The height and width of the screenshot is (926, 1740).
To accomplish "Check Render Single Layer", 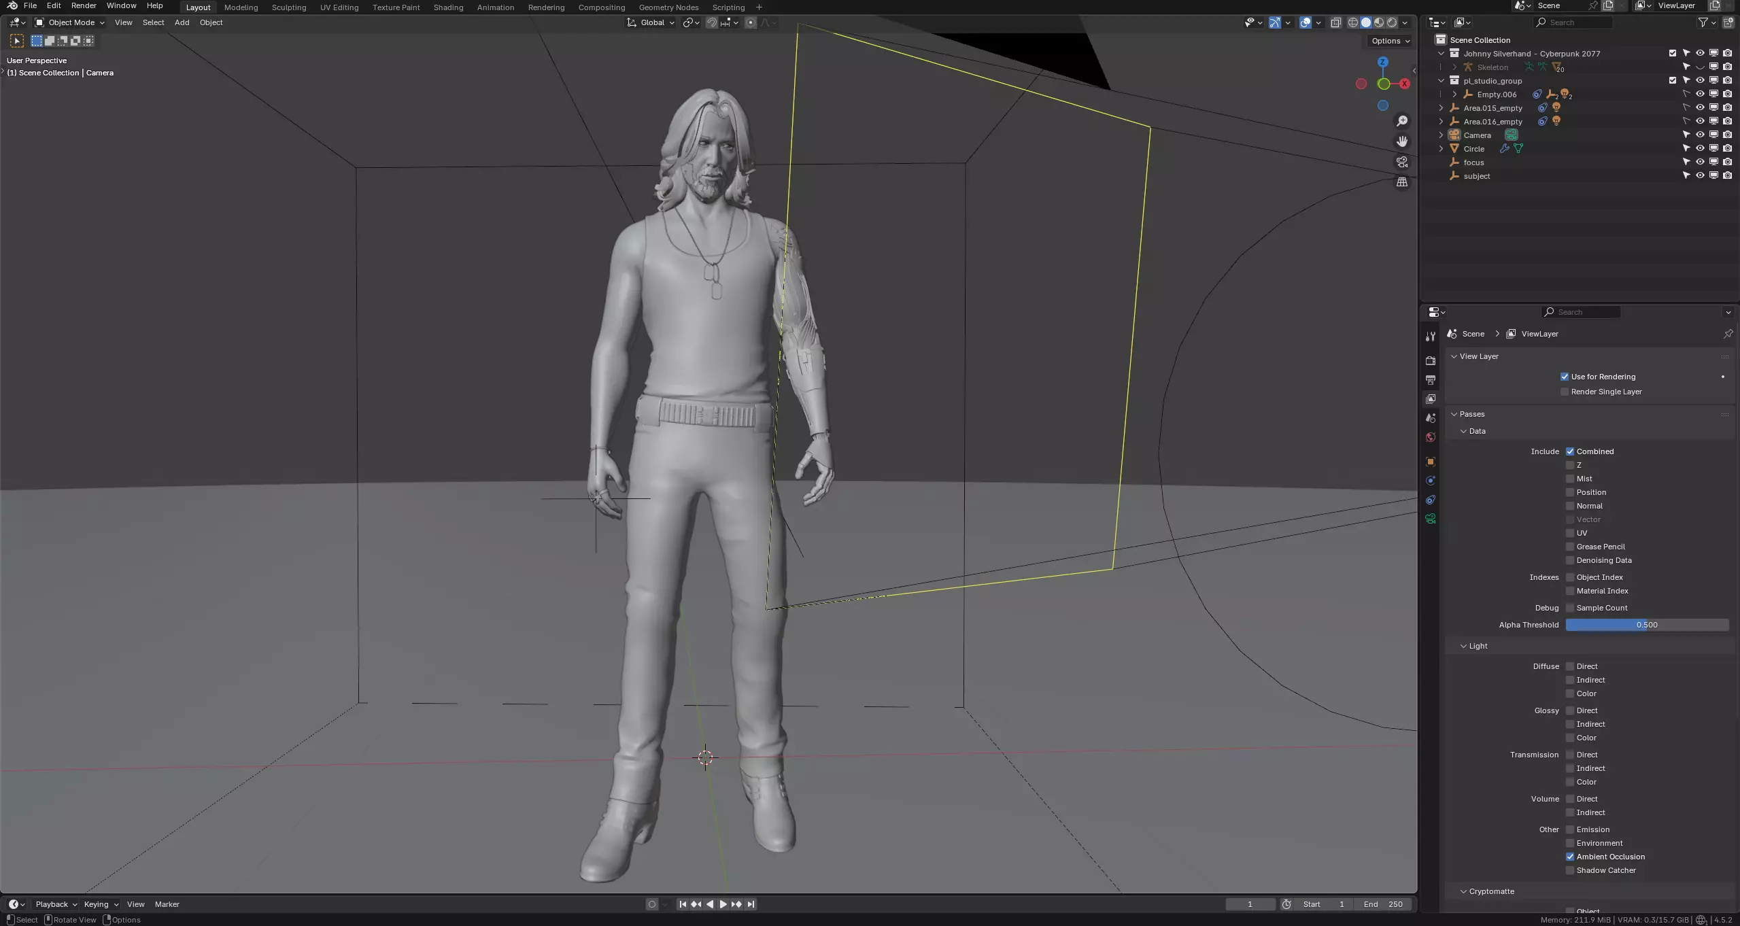I will [x=1565, y=392].
